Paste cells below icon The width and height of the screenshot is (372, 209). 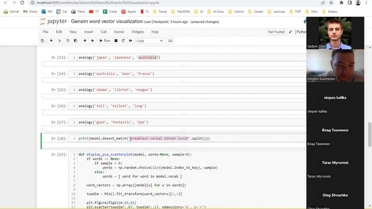(76, 41)
